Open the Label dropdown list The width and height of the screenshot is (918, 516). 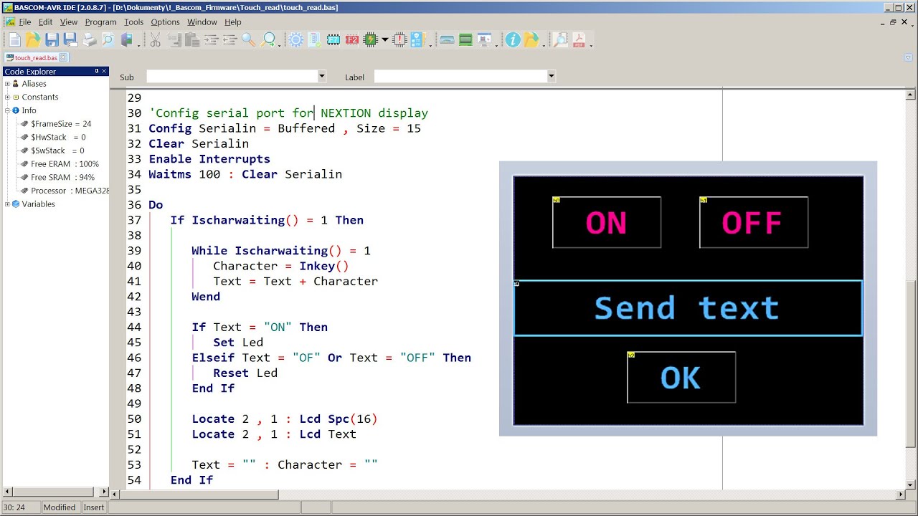coord(551,76)
